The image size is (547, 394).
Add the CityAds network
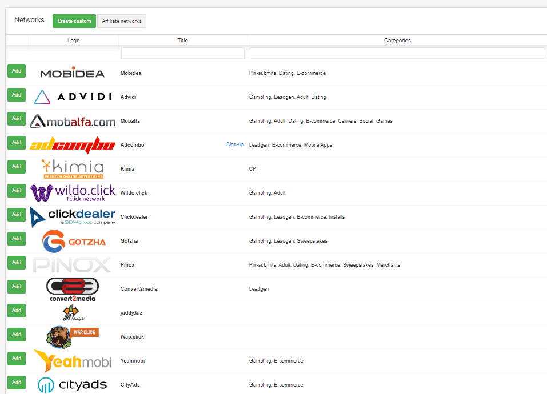coord(17,383)
